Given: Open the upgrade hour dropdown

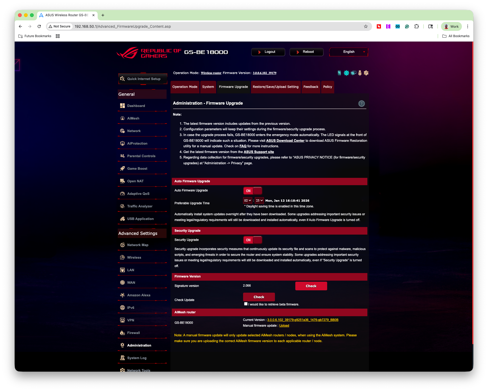Looking at the screenshot, I should tap(247, 200).
